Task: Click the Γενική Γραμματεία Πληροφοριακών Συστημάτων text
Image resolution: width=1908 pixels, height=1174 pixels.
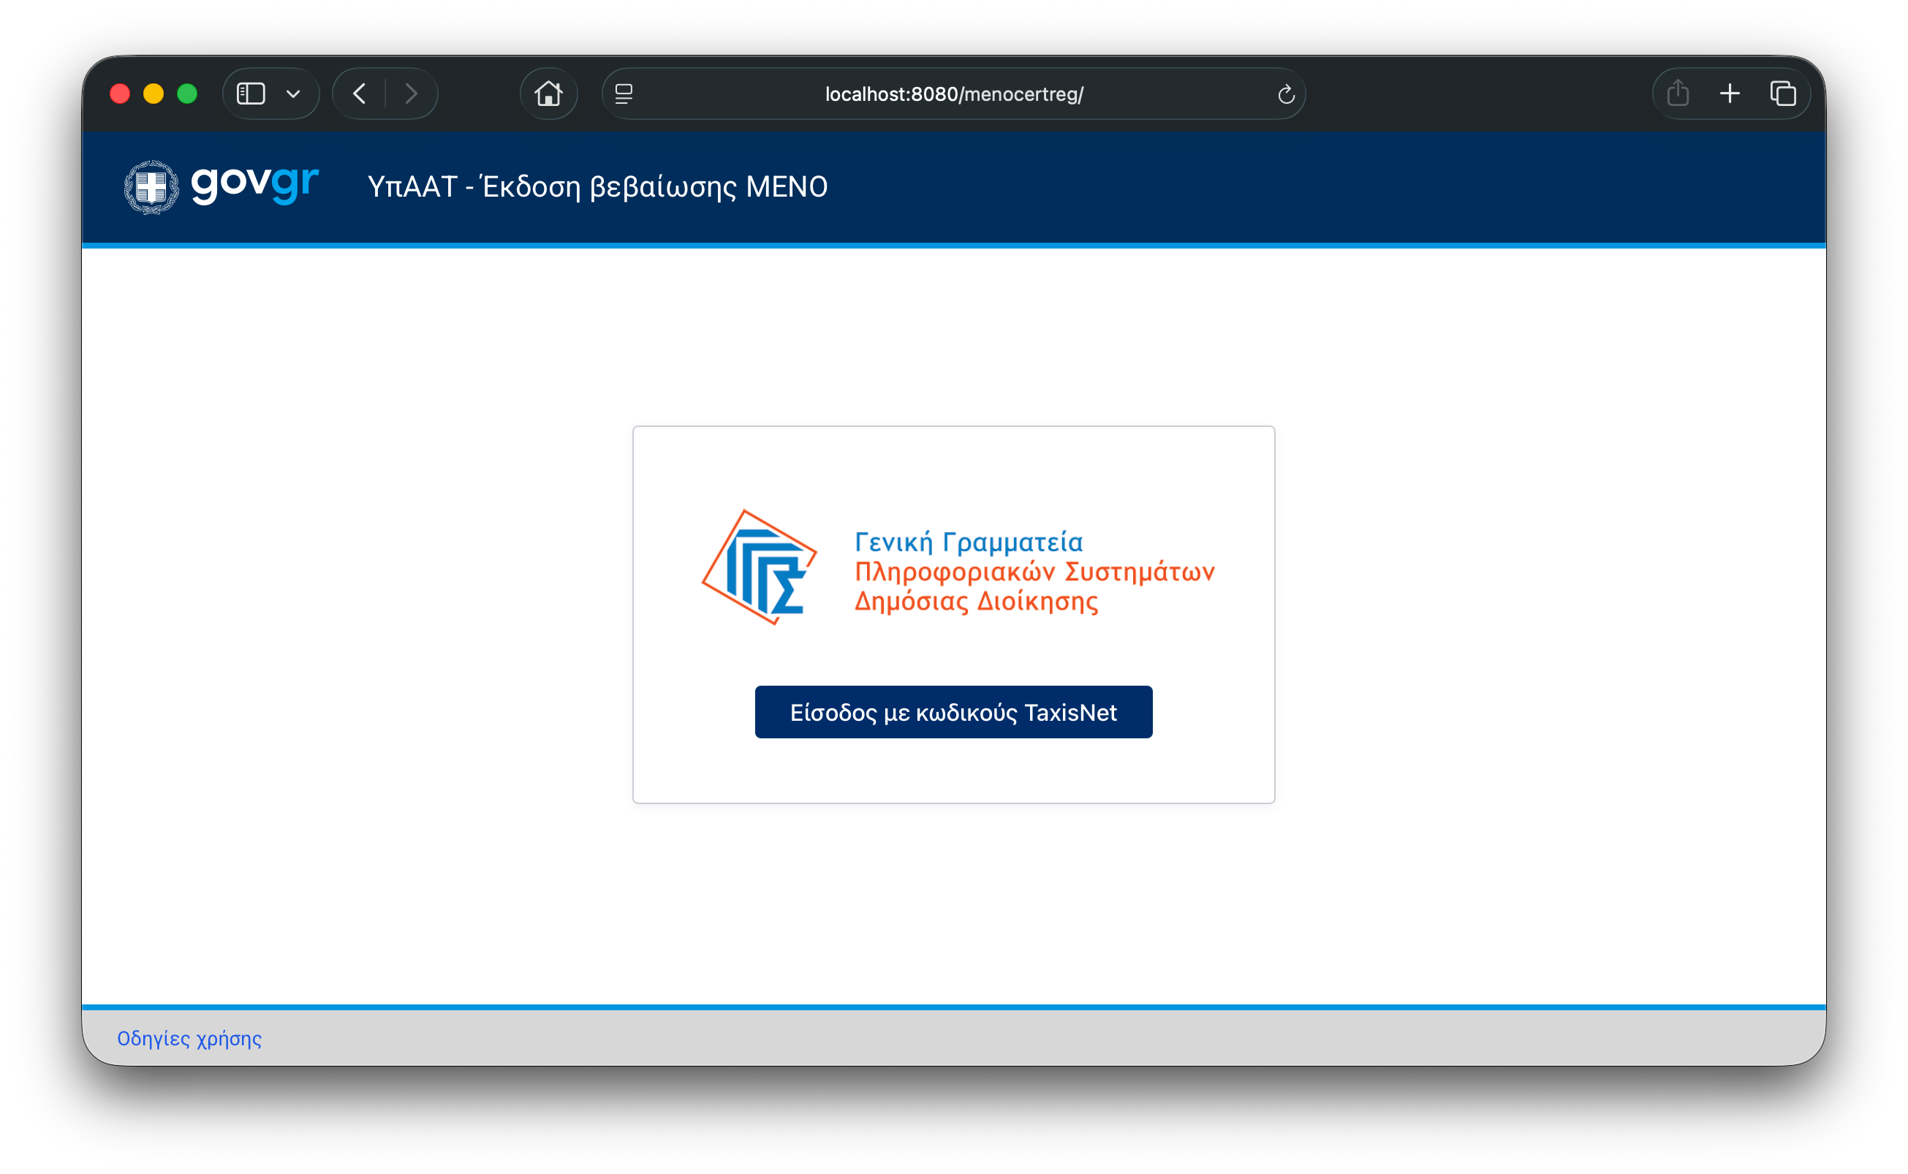Action: [1033, 572]
